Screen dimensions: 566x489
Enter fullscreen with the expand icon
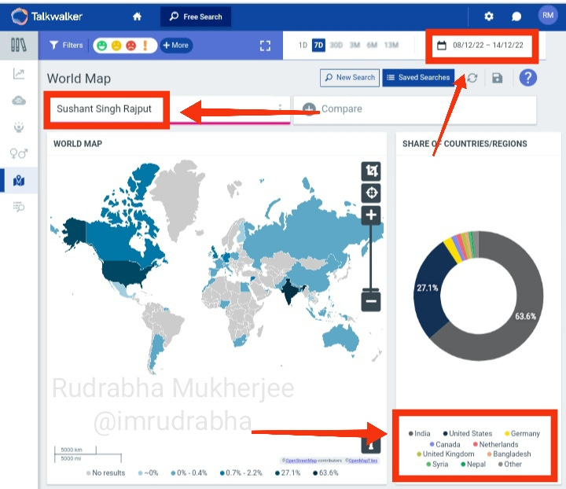click(266, 46)
